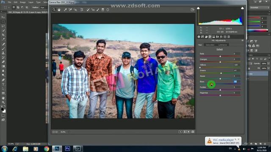Select Photoshop Crop tool in left toolbar
271x152 pixels.
click(x=3, y=35)
